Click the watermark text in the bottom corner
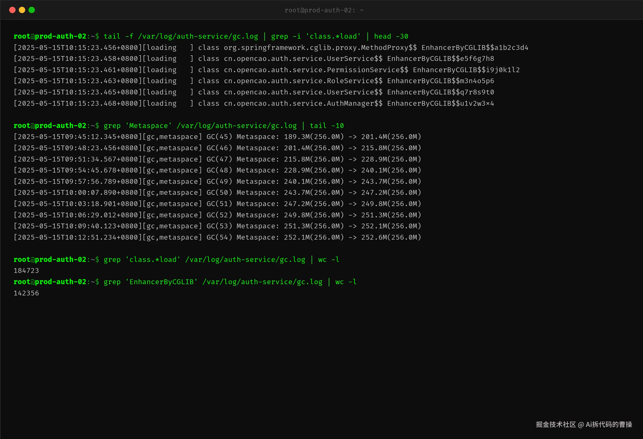The height and width of the screenshot is (439, 643). [x=584, y=424]
